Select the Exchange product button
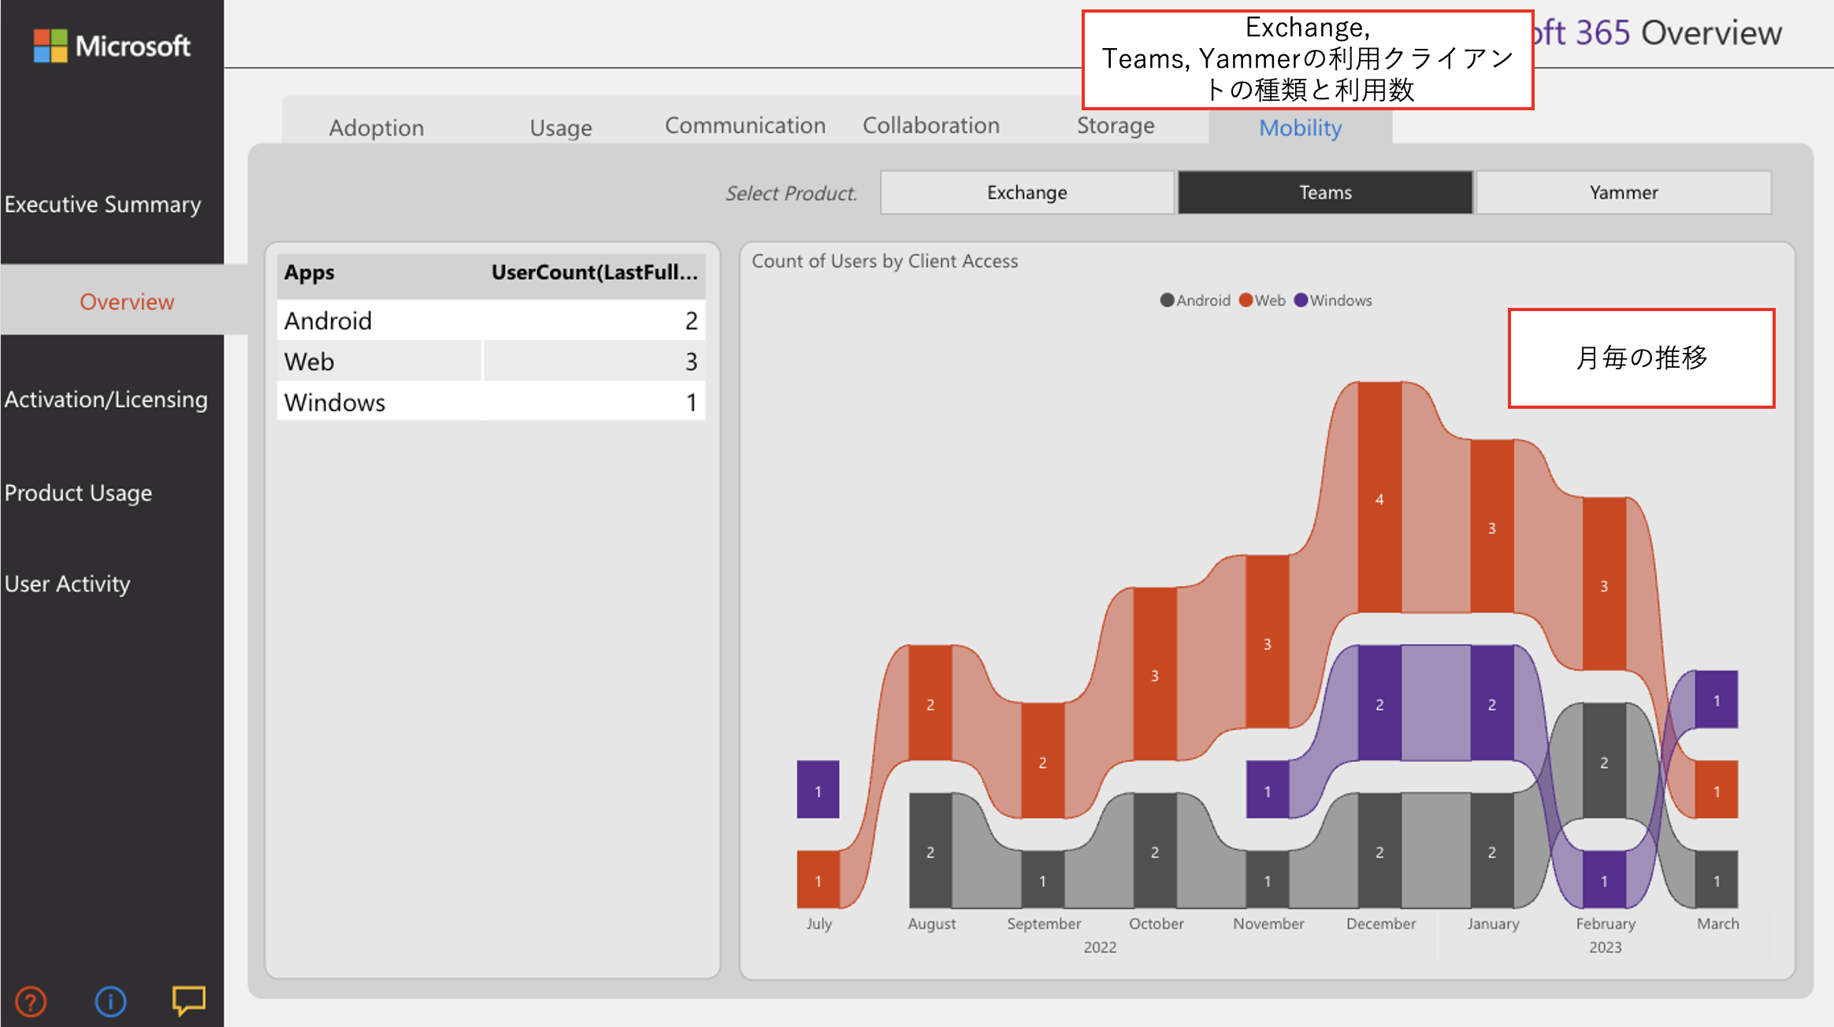1834x1027 pixels. click(x=1027, y=193)
